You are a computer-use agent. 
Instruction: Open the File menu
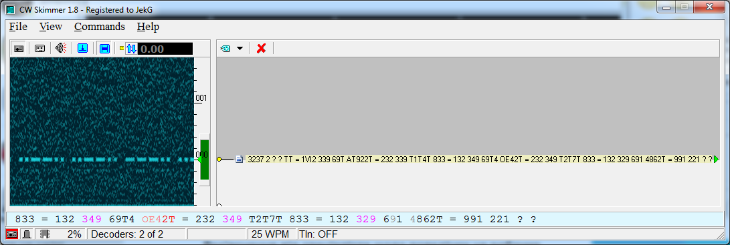tap(18, 27)
